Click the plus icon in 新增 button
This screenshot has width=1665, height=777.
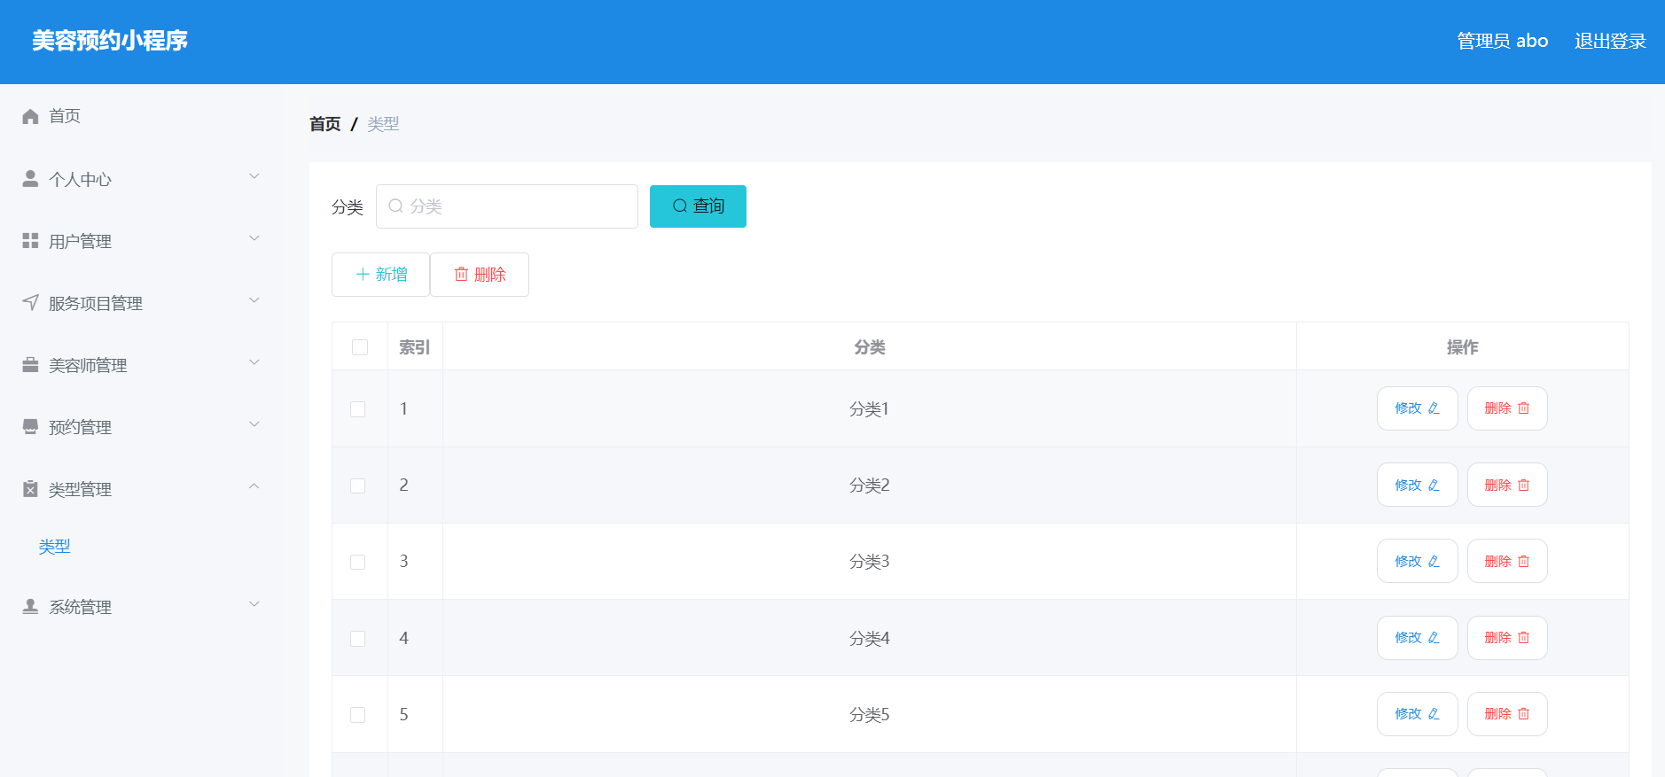tap(363, 275)
